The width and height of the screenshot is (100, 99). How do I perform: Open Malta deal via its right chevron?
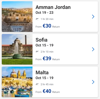(x=93, y=82)
